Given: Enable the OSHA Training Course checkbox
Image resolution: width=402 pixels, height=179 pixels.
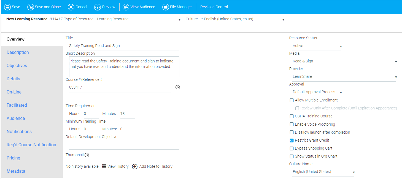Looking at the screenshot, I should pos(292,116).
